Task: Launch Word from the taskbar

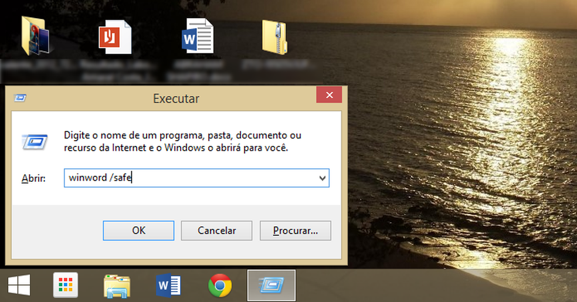Action: click(x=168, y=286)
